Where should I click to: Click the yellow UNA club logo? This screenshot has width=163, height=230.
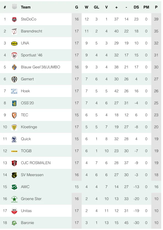[14, 43]
